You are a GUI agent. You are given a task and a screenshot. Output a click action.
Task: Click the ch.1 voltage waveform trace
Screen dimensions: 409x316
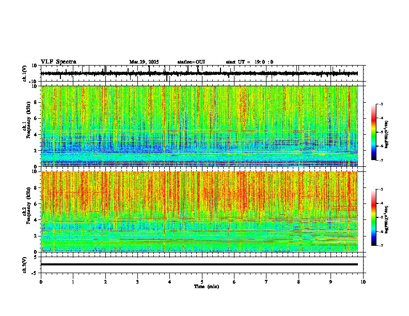199,73
